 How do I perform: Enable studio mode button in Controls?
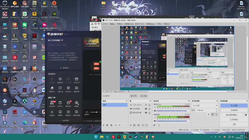(x=234, y=119)
